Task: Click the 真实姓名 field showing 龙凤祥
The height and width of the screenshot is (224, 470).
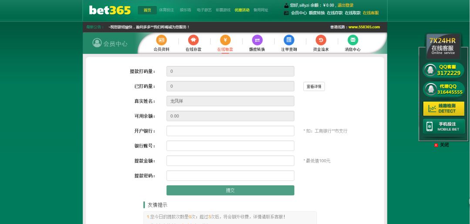Action: click(x=230, y=101)
